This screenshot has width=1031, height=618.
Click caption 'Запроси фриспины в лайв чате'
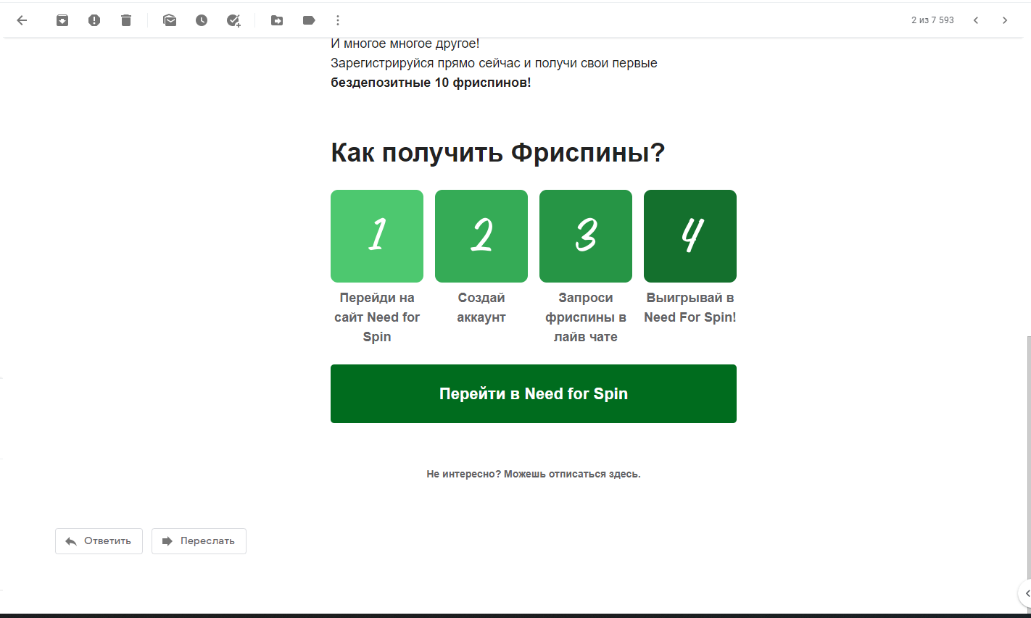coord(586,317)
